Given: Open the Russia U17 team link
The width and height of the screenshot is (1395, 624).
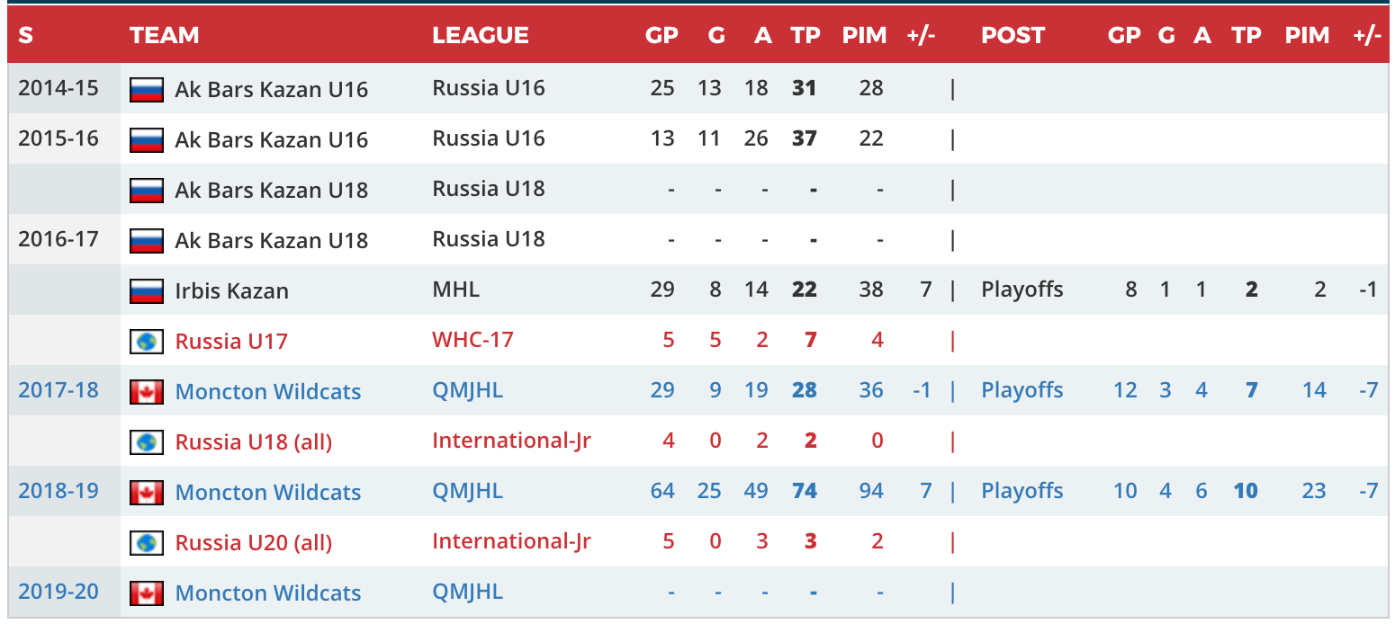Looking at the screenshot, I should coord(231,341).
